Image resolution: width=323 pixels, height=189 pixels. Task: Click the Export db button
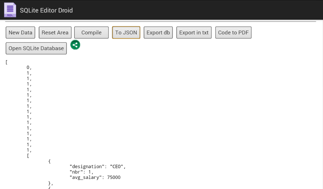coord(158,32)
